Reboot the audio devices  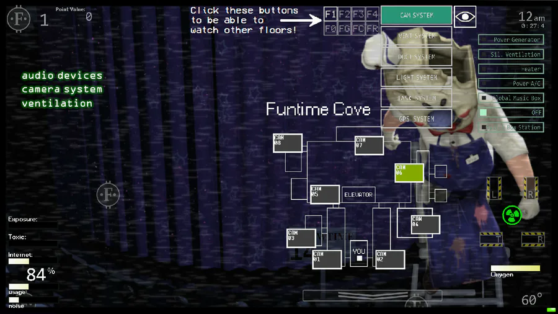pos(62,76)
